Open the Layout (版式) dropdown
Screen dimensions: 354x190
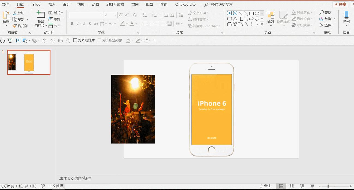pos(56,13)
